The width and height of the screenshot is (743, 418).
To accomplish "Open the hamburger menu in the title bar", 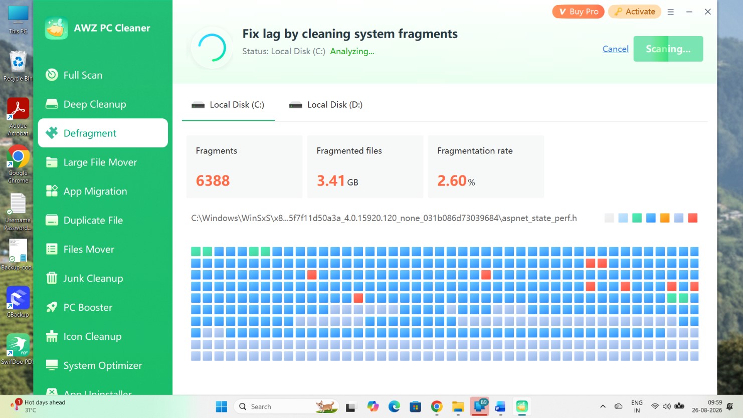I will click(670, 12).
